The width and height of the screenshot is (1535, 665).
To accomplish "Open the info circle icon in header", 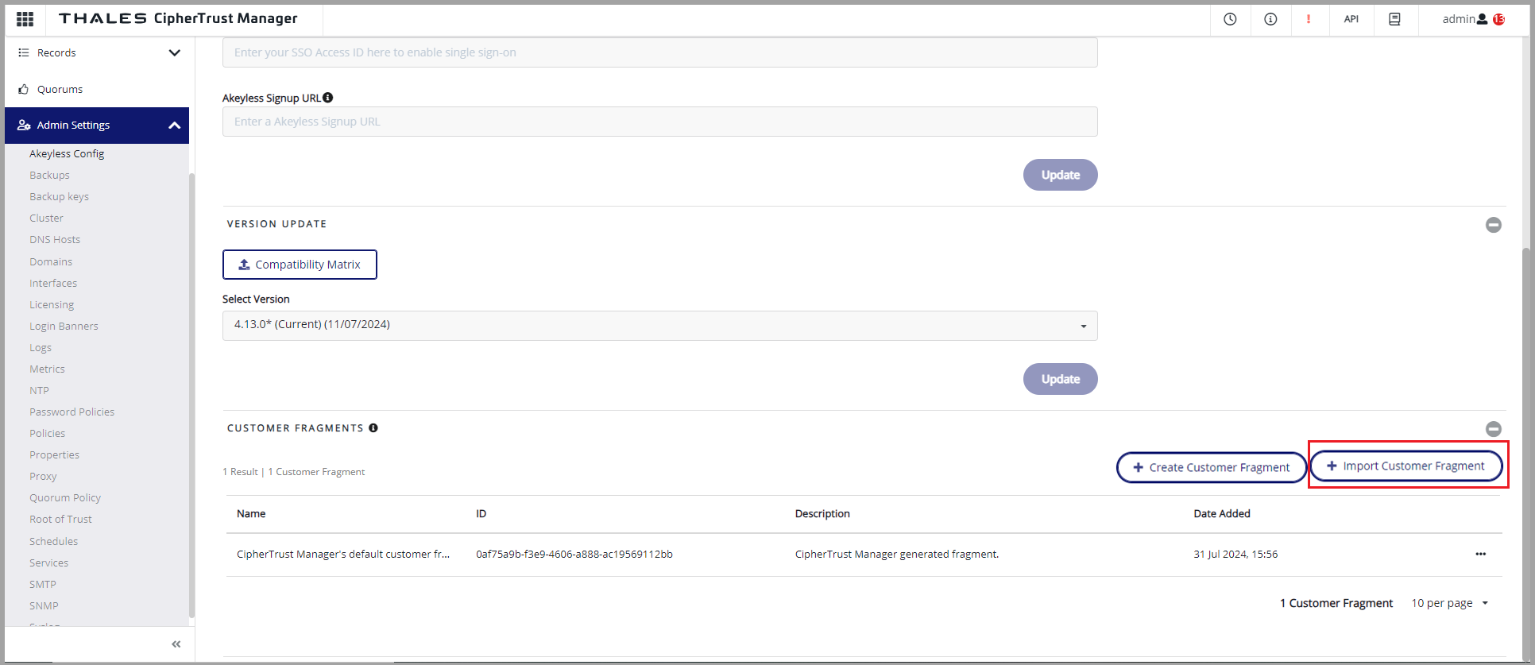I will point(1270,19).
